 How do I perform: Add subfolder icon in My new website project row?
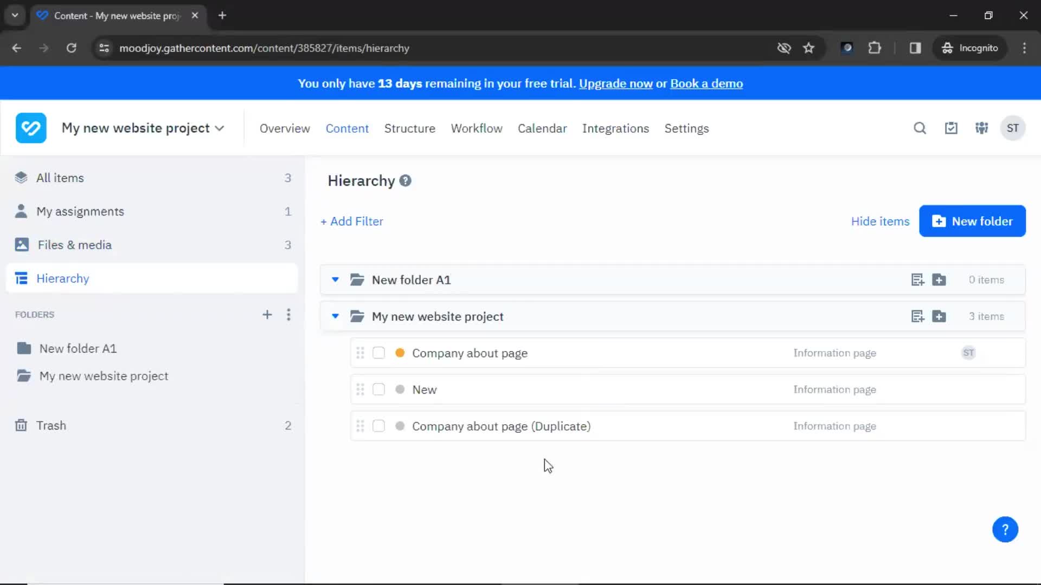[939, 316]
